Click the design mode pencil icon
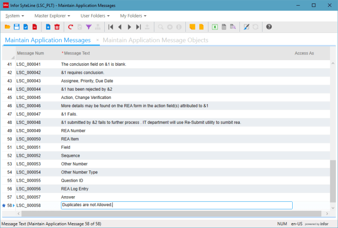Image resolution: width=338 pixels, height=228 pixels. [246, 27]
